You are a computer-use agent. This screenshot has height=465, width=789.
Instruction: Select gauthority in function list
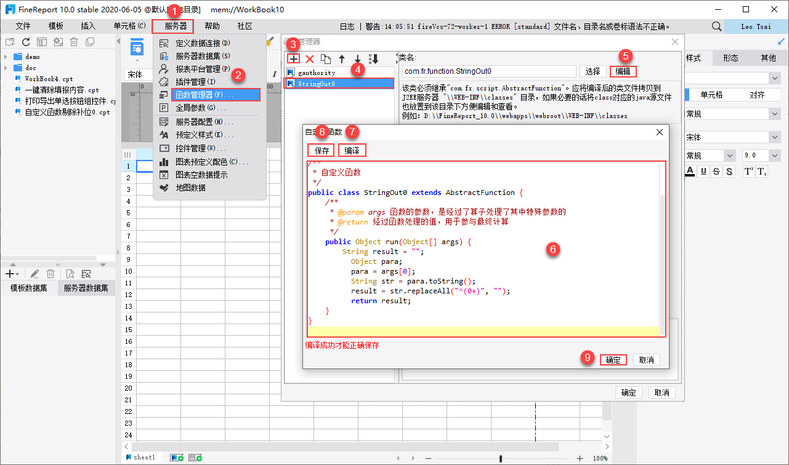tap(339, 73)
